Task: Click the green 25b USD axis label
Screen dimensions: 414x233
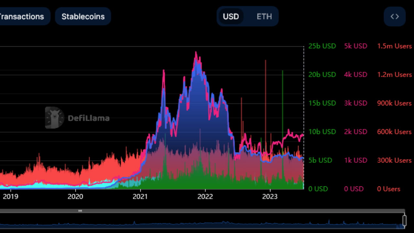Action: click(322, 46)
